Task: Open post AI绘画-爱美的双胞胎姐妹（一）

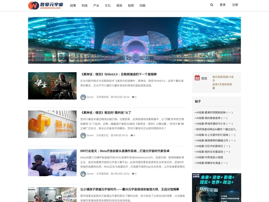Action: (x=214, y=113)
